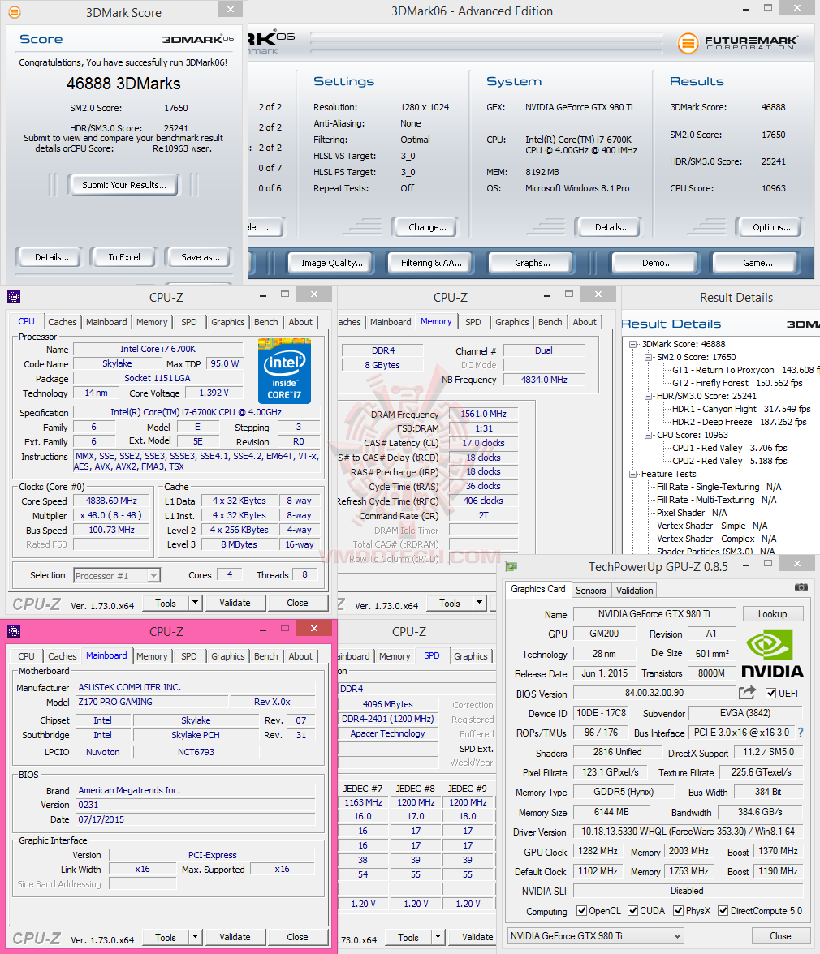820x954 pixels.
Task: Open About tab in pink Mainboard window
Action: 300,655
